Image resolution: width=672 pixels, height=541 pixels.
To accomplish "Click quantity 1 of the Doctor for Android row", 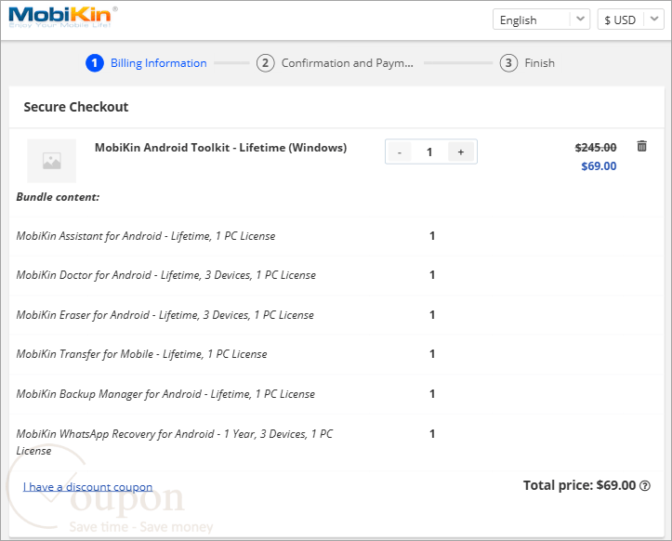I will [432, 275].
